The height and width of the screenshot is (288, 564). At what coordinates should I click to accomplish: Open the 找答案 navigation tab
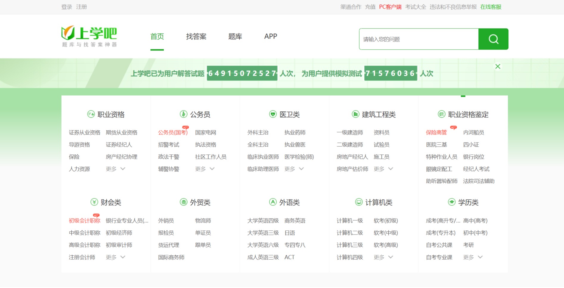(196, 37)
